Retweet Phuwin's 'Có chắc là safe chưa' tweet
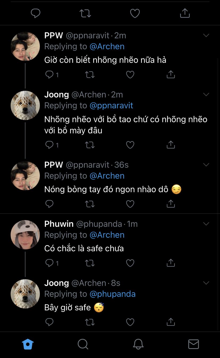 tap(90, 263)
